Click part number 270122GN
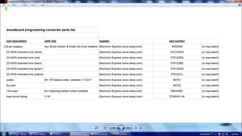This screenshot has width=242, height=136. click(177, 69)
